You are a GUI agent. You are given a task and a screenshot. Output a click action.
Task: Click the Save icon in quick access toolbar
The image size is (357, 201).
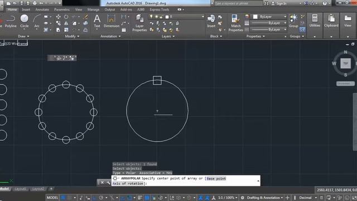[x=21, y=3]
